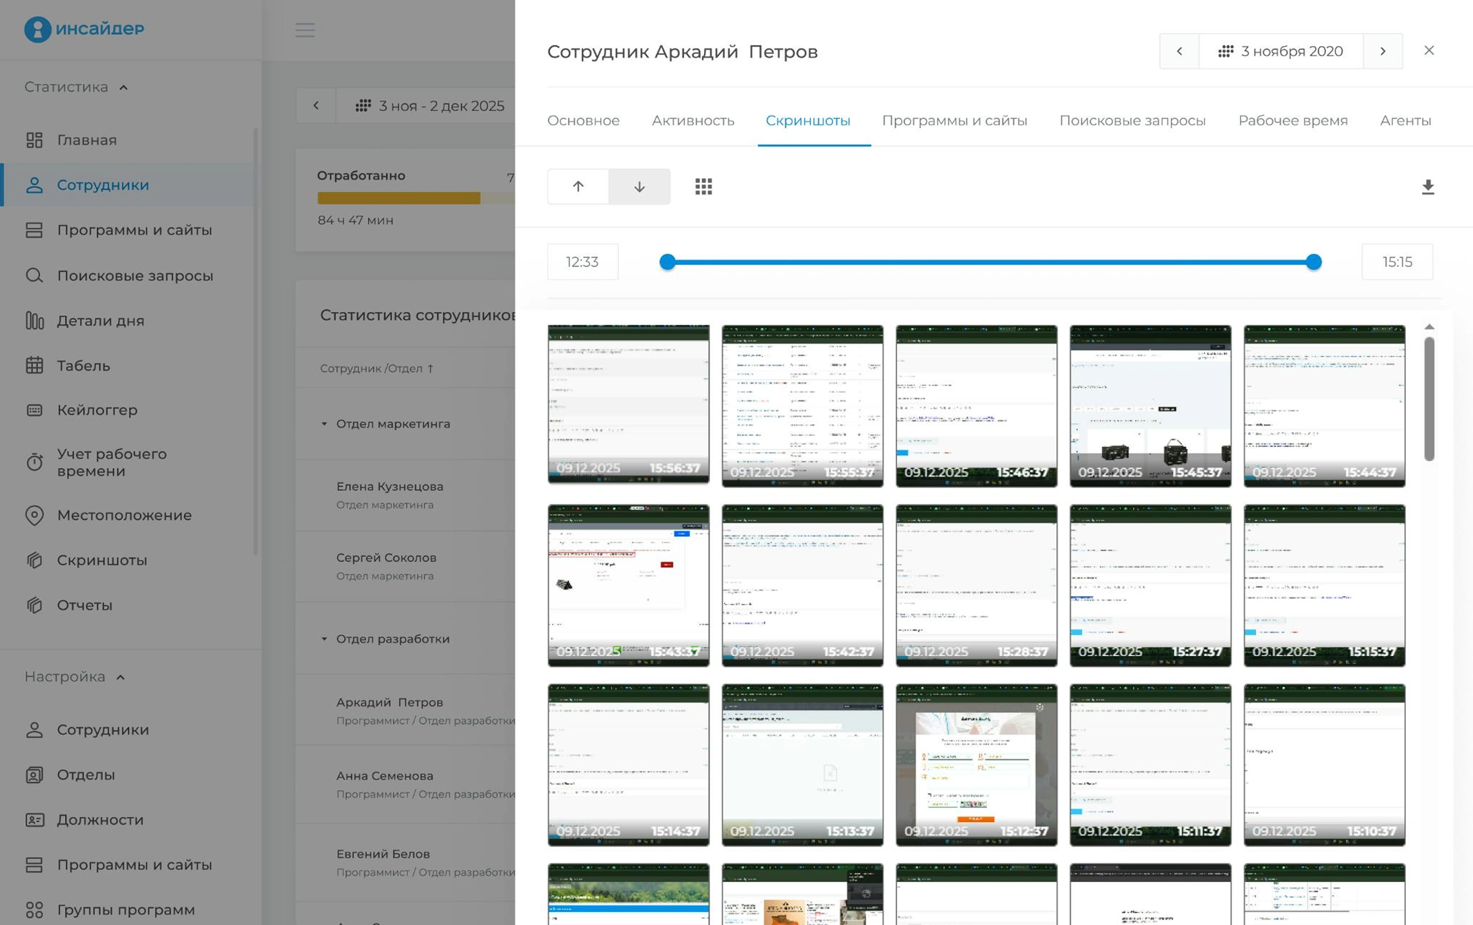This screenshot has width=1473, height=925.
Task: Sort screenshots ascending with up arrow
Action: [578, 187]
